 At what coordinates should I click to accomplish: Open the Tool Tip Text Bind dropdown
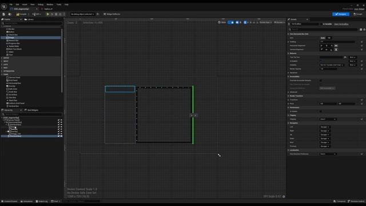tap(352, 57)
